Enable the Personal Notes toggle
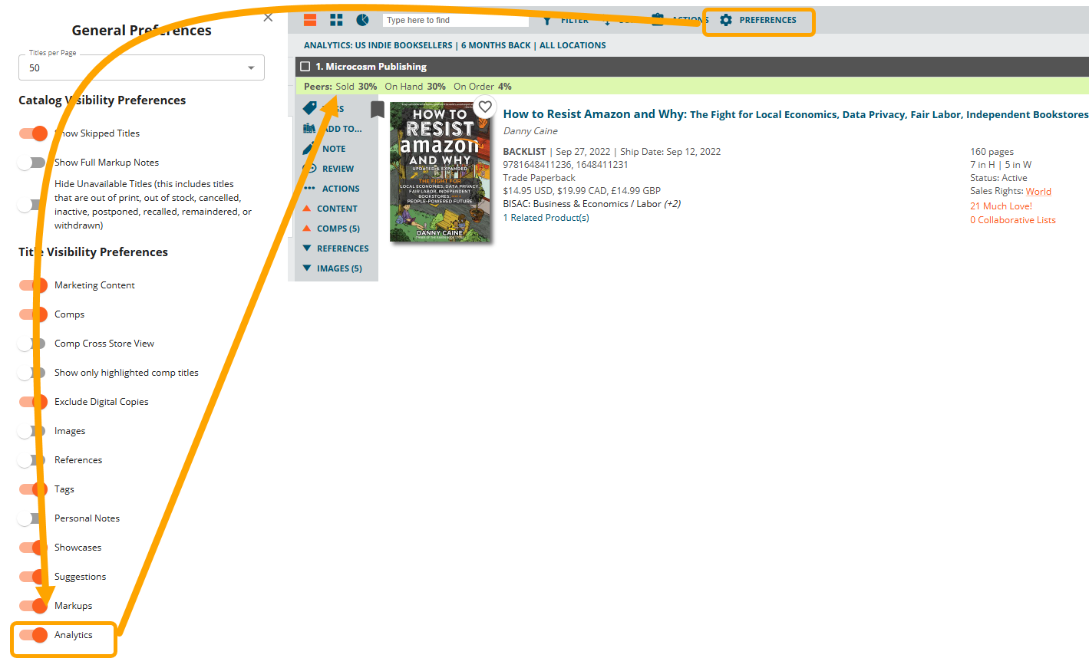This screenshot has width=1089, height=658. pyautogui.click(x=31, y=518)
